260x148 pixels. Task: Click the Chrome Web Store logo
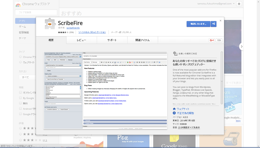click(18, 4)
